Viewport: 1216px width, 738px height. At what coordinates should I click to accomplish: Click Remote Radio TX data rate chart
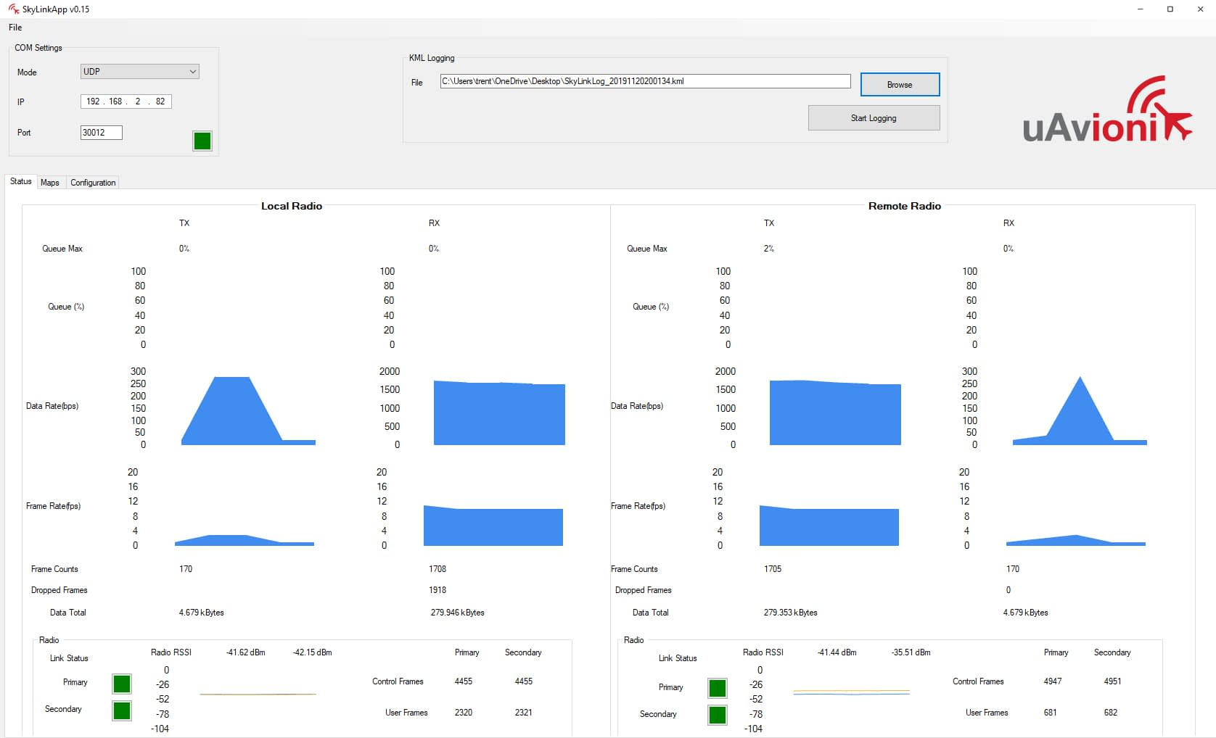click(x=835, y=412)
